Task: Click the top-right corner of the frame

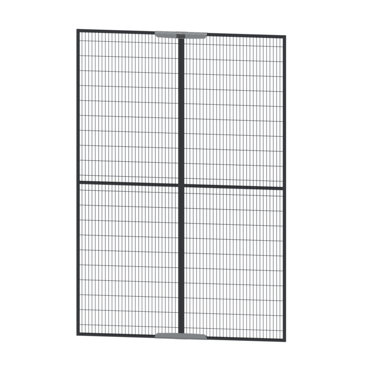Action: [284, 37]
